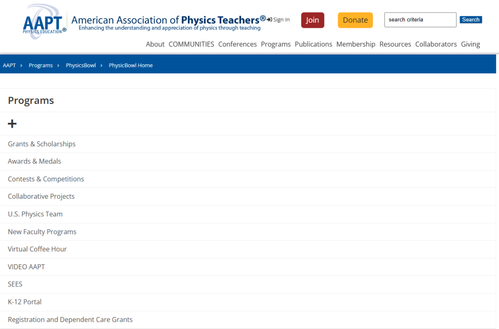Open Contests & Competitions link
This screenshot has height=329, width=499.
tap(46, 179)
